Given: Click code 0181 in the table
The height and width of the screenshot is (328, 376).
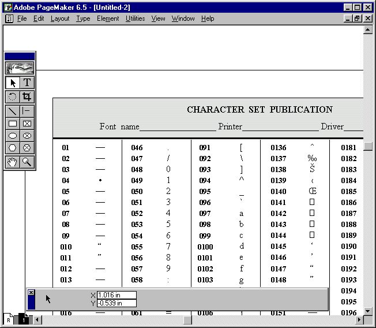Looking at the screenshot, I should point(349,147).
